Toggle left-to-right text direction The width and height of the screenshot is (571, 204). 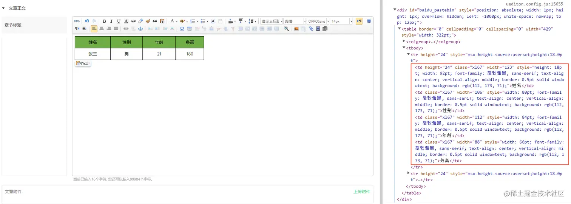(359, 21)
